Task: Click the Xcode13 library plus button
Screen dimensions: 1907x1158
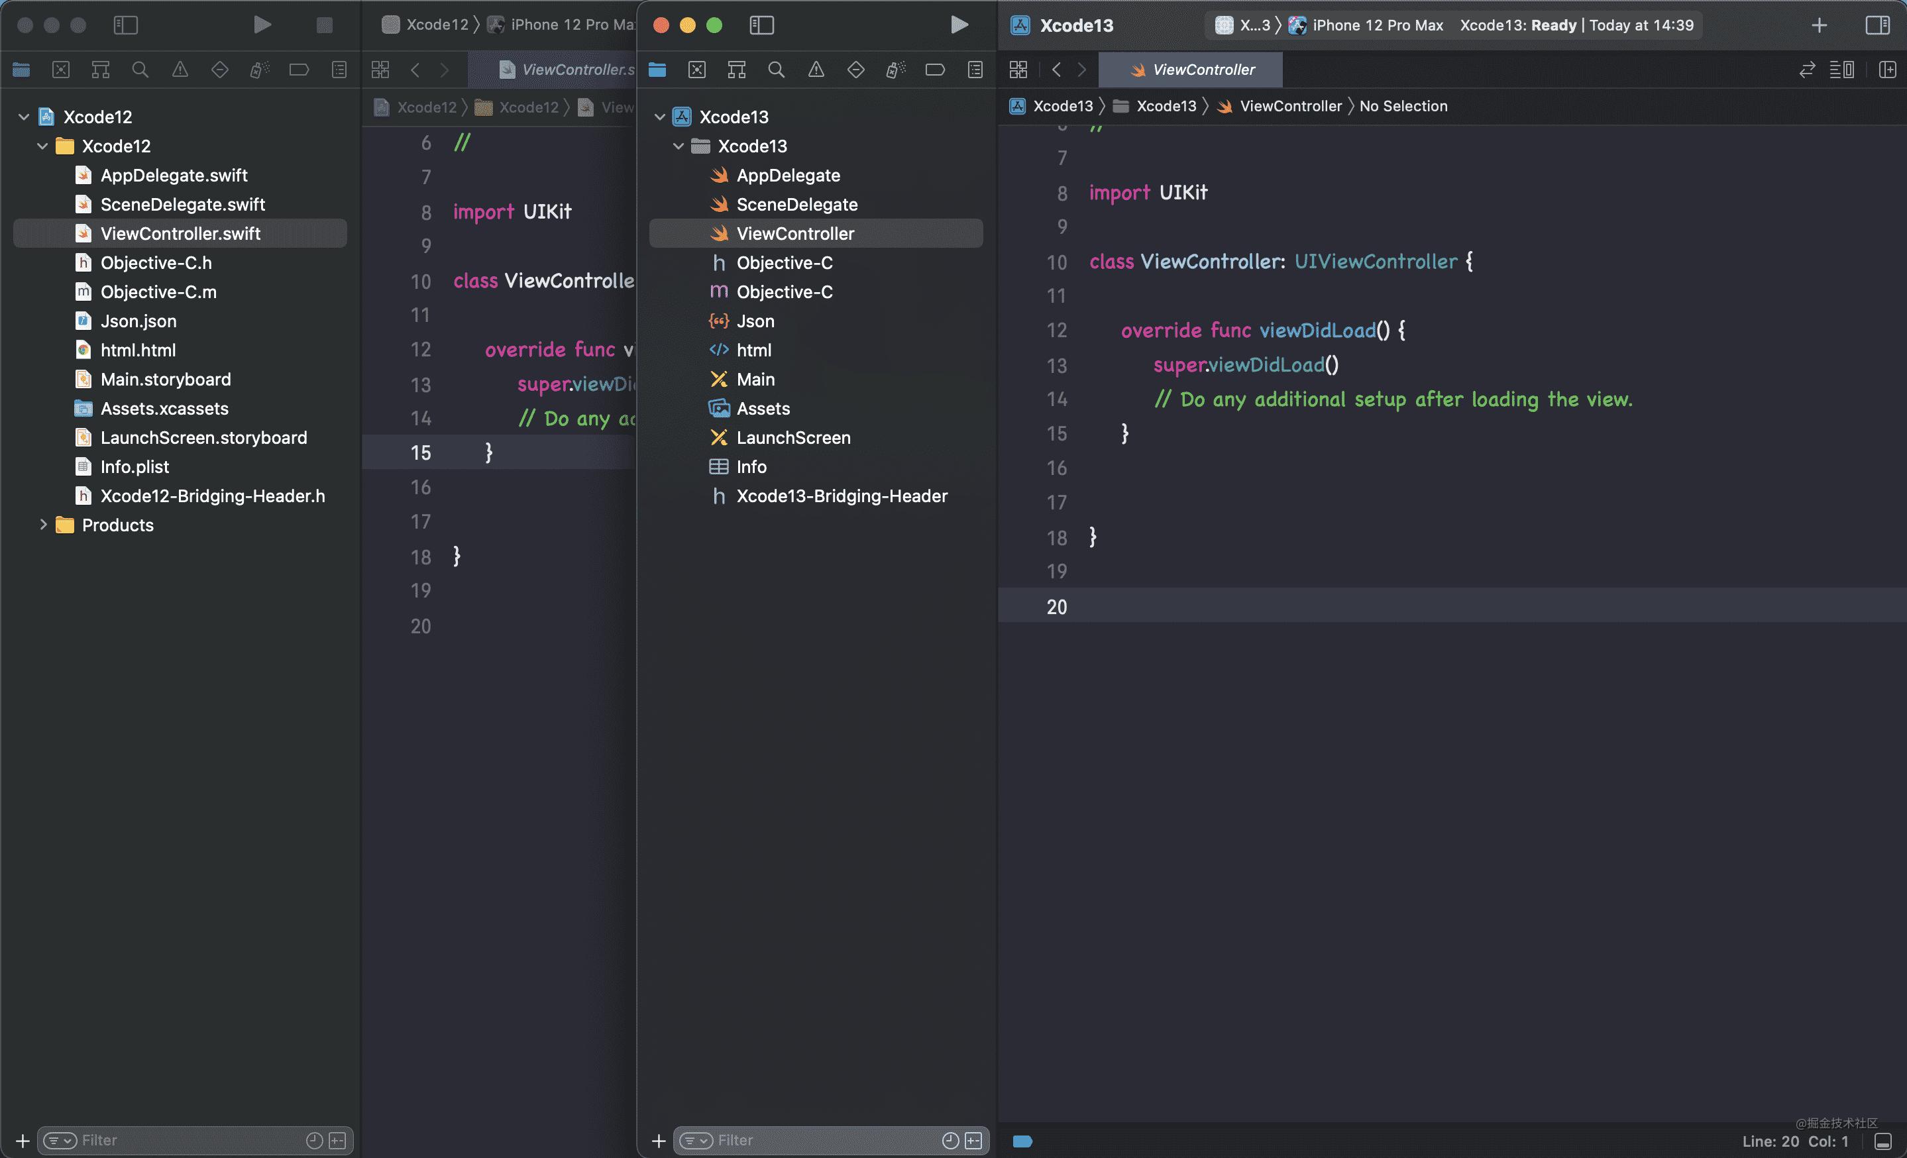Action: (1819, 25)
